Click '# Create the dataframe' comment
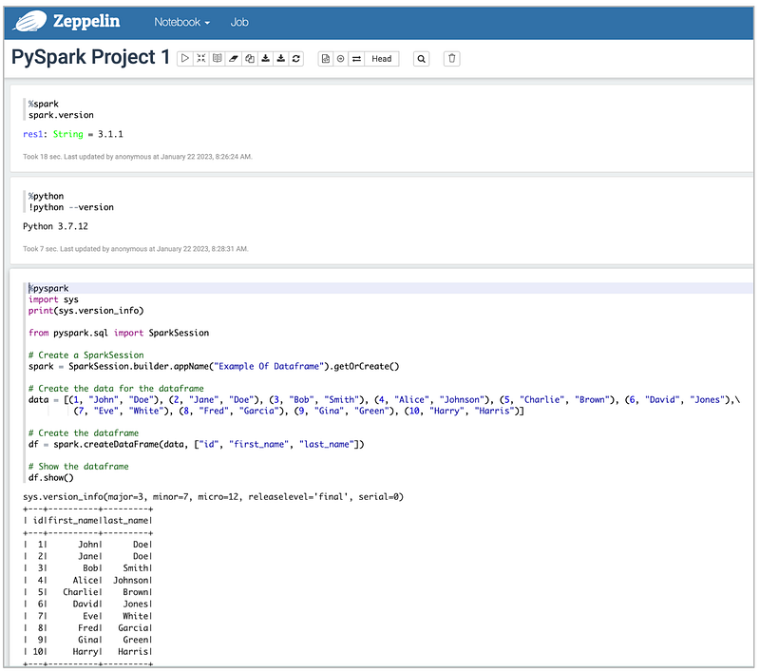The image size is (760, 672). 84,433
